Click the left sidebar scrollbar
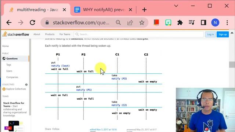Image resolution: width=235 pixels, height=132 pixels. (x=30, y=77)
